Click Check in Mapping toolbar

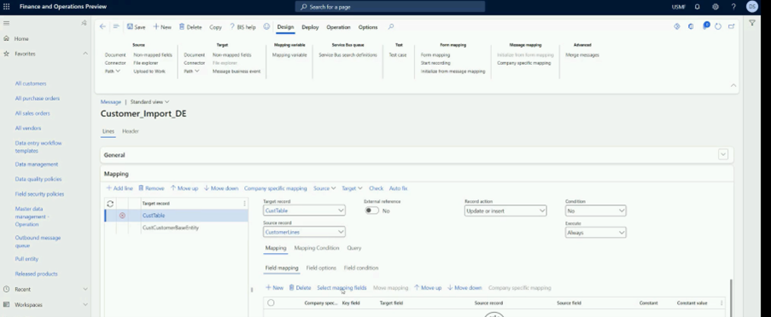coord(376,188)
